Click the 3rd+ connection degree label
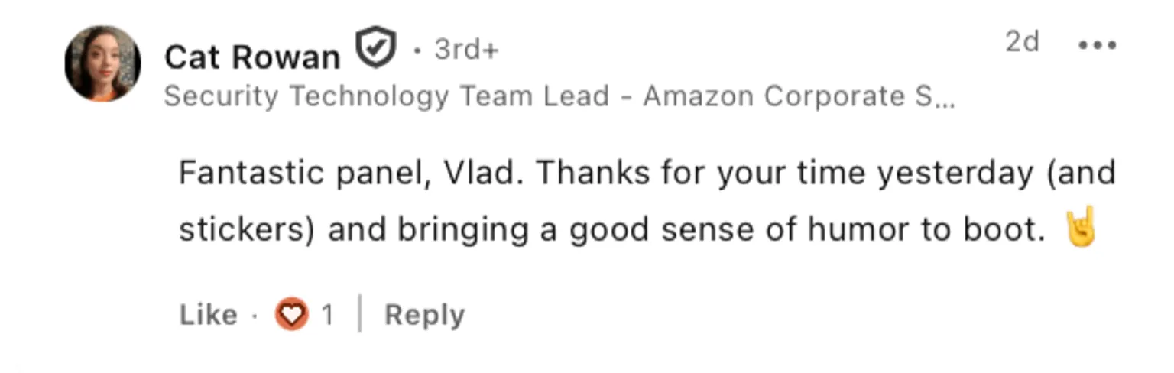 click(x=466, y=50)
